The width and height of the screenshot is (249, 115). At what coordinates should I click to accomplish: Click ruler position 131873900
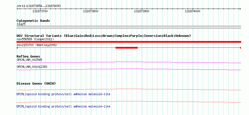click(142, 11)
